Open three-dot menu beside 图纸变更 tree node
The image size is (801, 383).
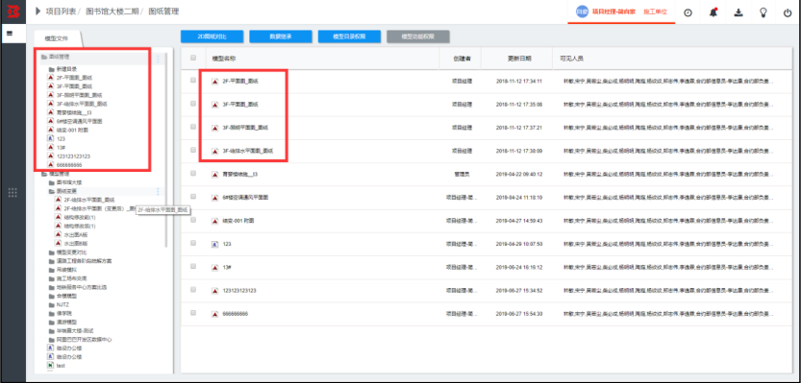tap(158, 191)
